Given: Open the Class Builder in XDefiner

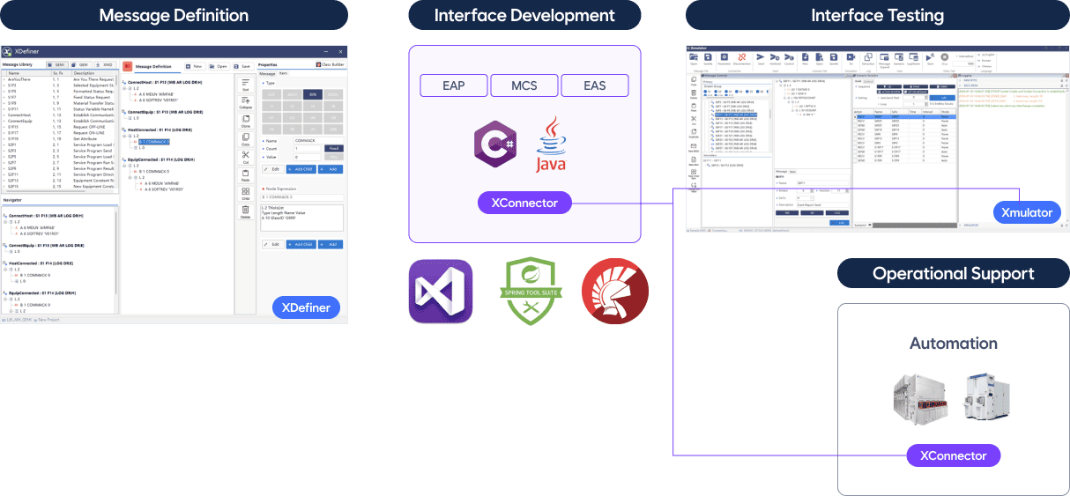Looking at the screenshot, I should point(331,64).
